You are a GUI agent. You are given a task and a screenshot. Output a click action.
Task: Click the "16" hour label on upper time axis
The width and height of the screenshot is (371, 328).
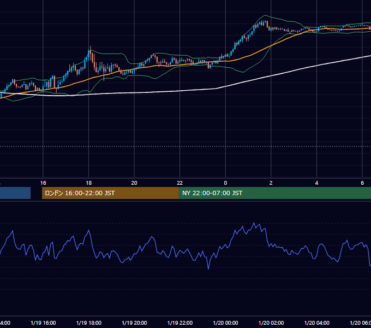[43, 183]
